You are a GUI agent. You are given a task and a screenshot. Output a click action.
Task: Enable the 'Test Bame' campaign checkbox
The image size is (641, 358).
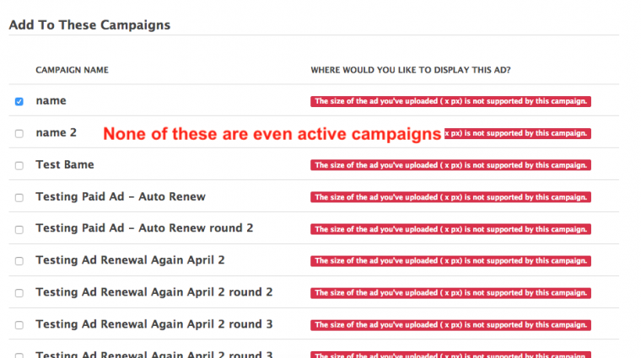point(19,166)
